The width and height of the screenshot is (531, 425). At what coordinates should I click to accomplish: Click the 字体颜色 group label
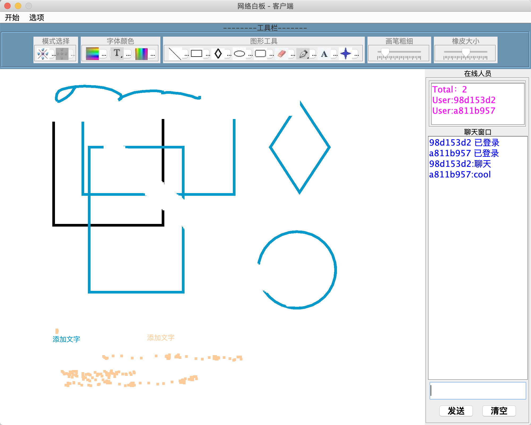click(120, 41)
